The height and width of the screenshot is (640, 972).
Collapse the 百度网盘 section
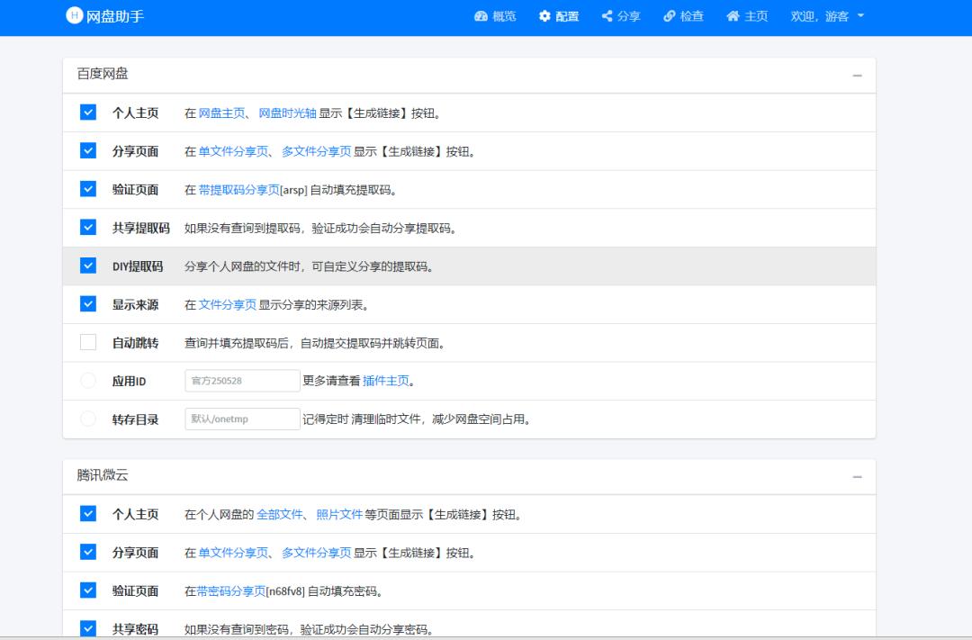856,76
